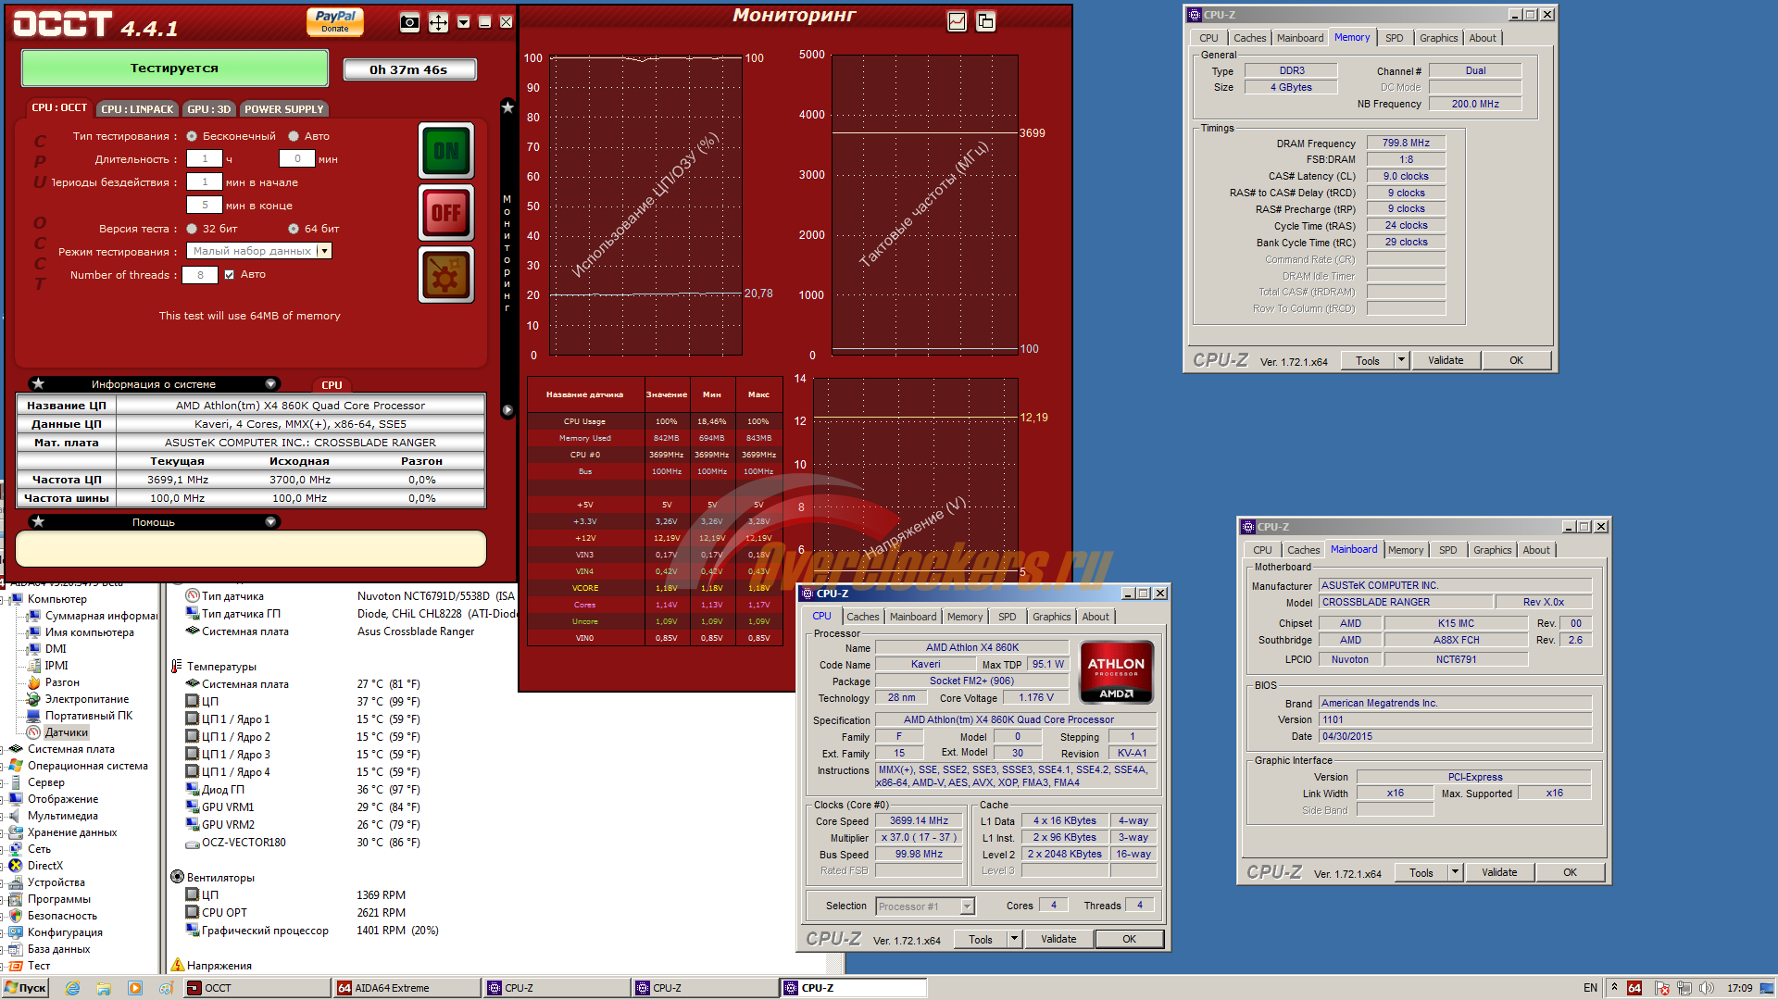Open the Режим тестирования dropdown

point(324,251)
